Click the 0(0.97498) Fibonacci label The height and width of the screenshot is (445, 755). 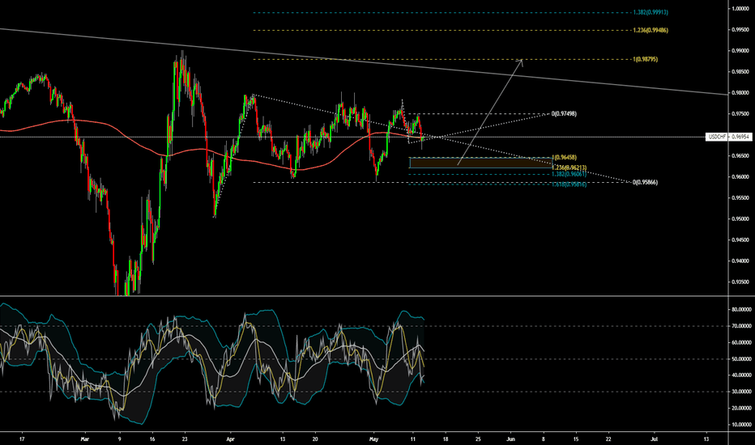(x=564, y=113)
